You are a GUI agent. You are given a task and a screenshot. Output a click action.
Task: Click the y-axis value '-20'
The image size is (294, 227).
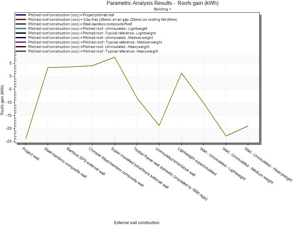9,129
